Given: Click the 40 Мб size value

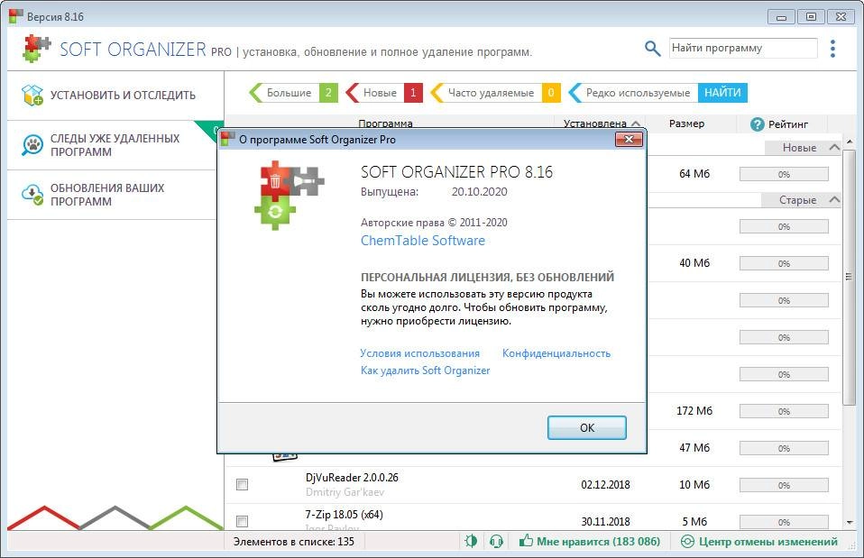Looking at the screenshot, I should tap(694, 262).
